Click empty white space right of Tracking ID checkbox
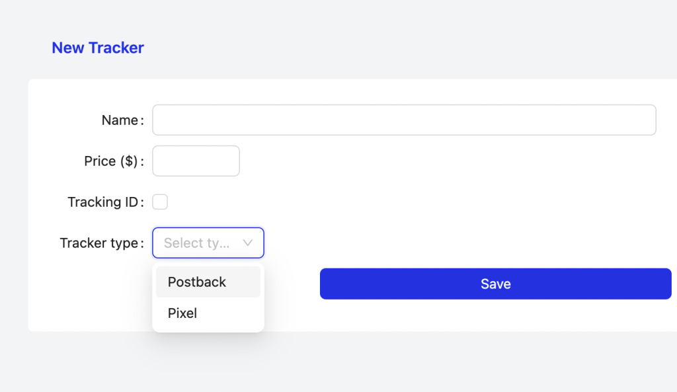The height and width of the screenshot is (392, 677). coord(397,202)
